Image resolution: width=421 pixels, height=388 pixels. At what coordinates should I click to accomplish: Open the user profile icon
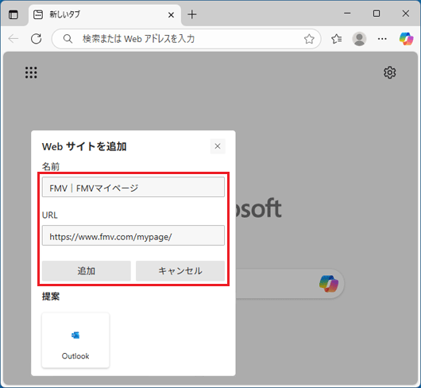coord(359,39)
